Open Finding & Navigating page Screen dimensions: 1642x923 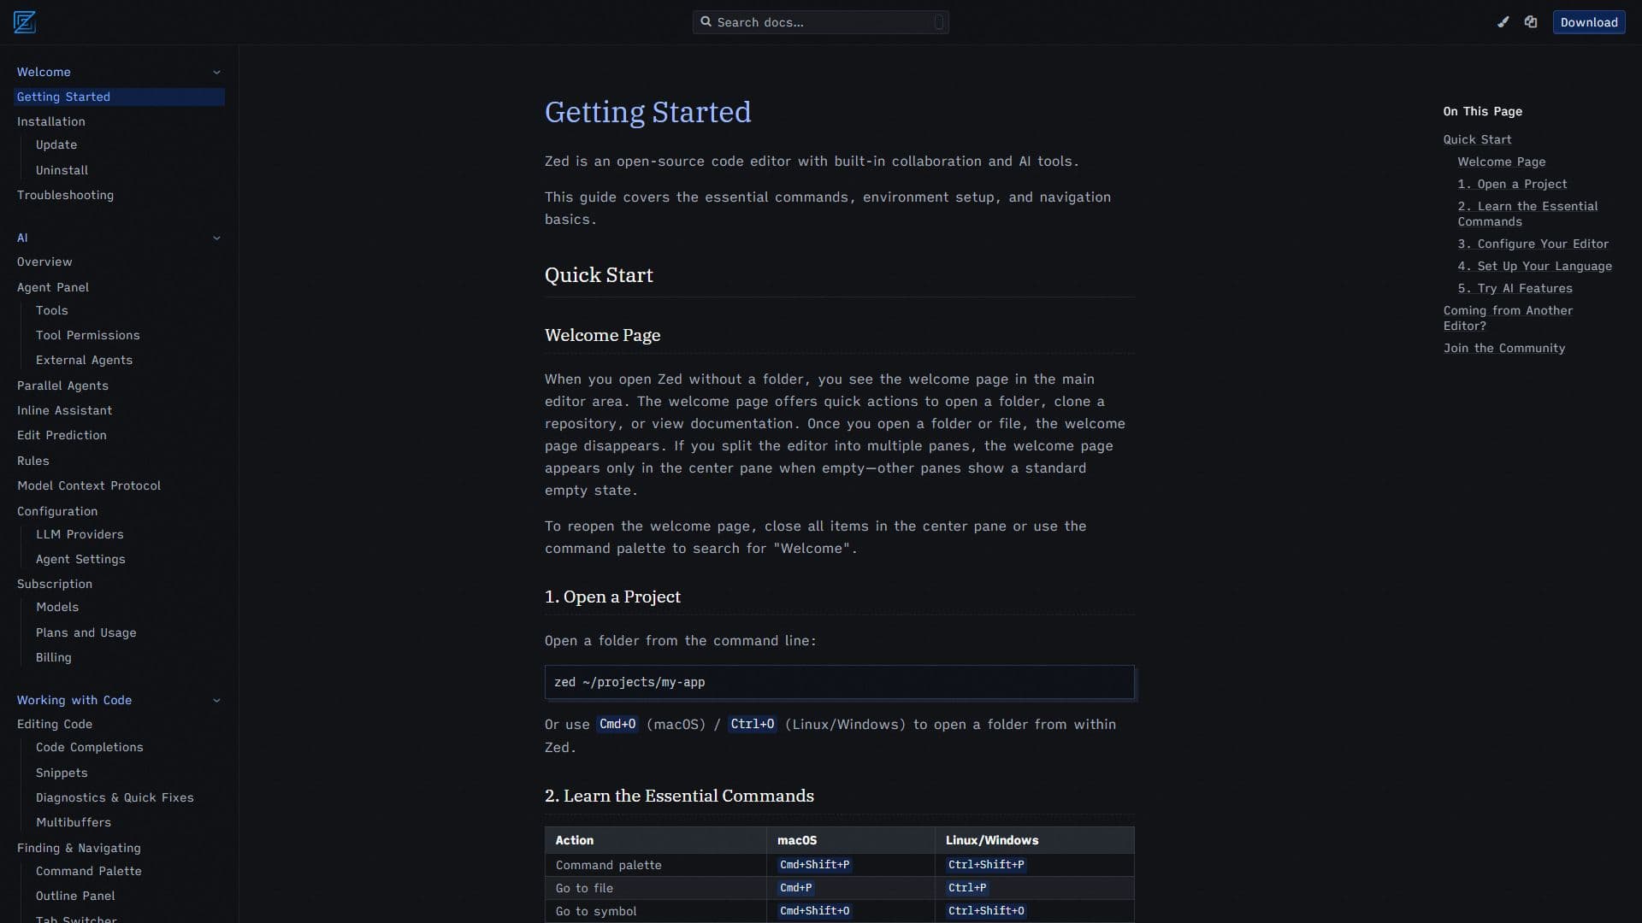(x=79, y=848)
